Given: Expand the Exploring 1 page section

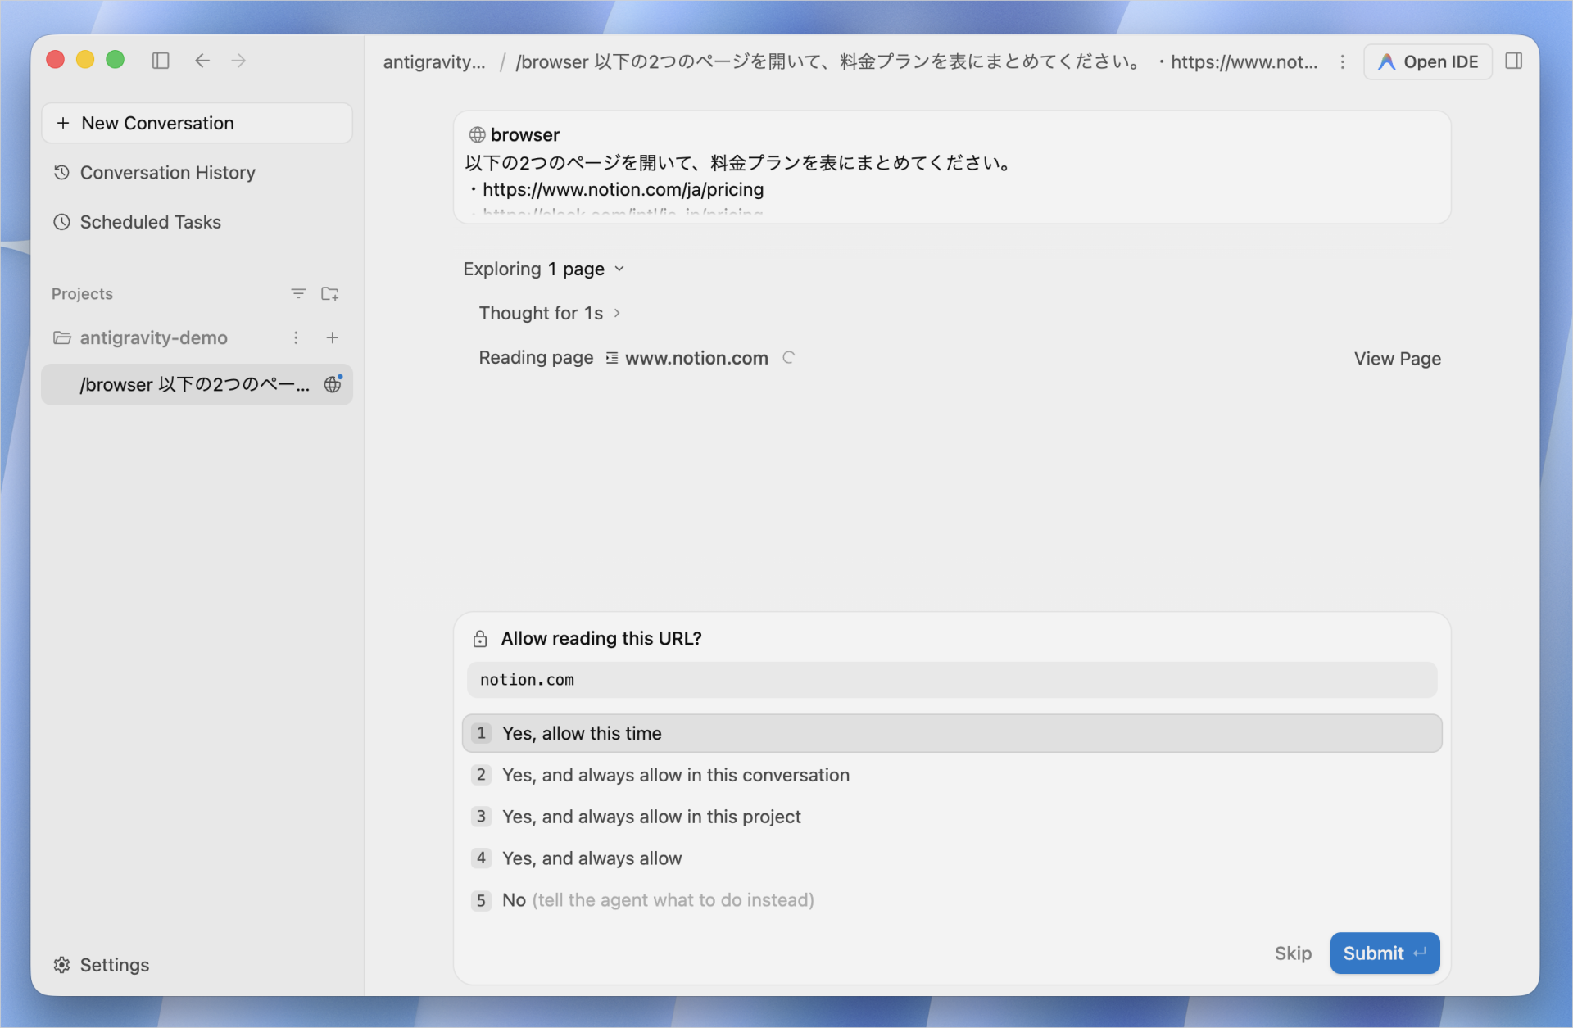Looking at the screenshot, I should coord(543,269).
